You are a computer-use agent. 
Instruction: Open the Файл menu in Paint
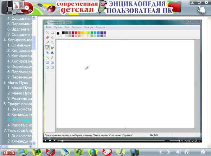[x=49, y=27]
